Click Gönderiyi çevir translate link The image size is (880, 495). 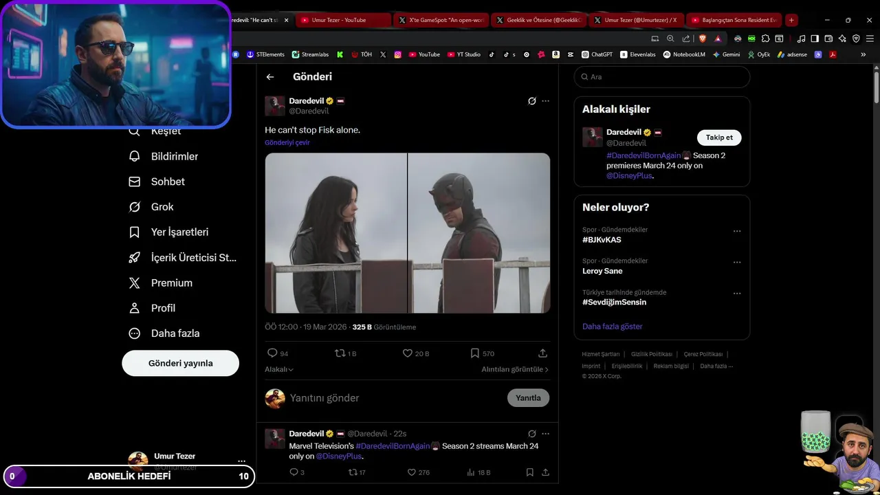point(287,143)
